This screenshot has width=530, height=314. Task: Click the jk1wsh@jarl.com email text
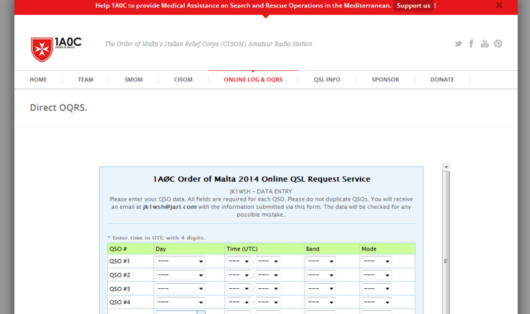[x=170, y=207]
